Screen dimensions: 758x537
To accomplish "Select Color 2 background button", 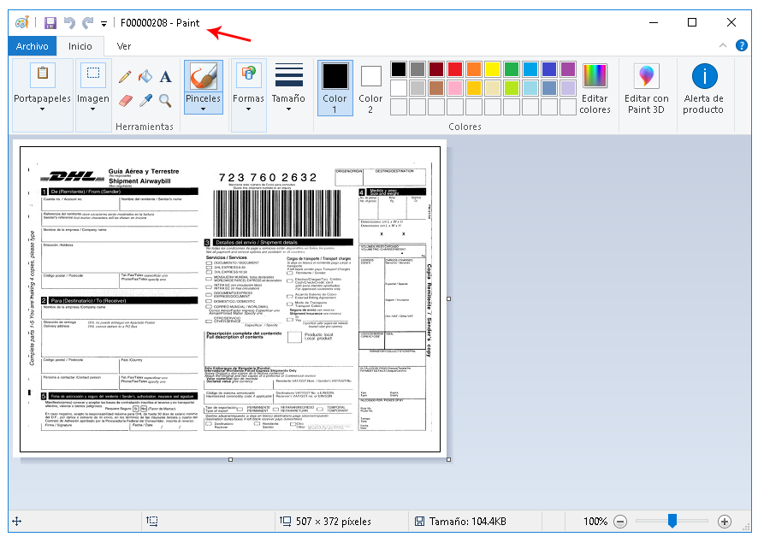I will 370,88.
